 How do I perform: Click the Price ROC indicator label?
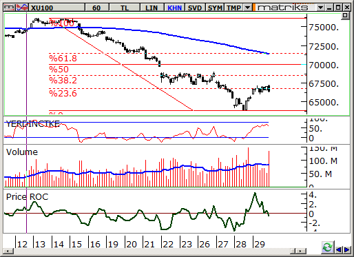[x=27, y=197]
